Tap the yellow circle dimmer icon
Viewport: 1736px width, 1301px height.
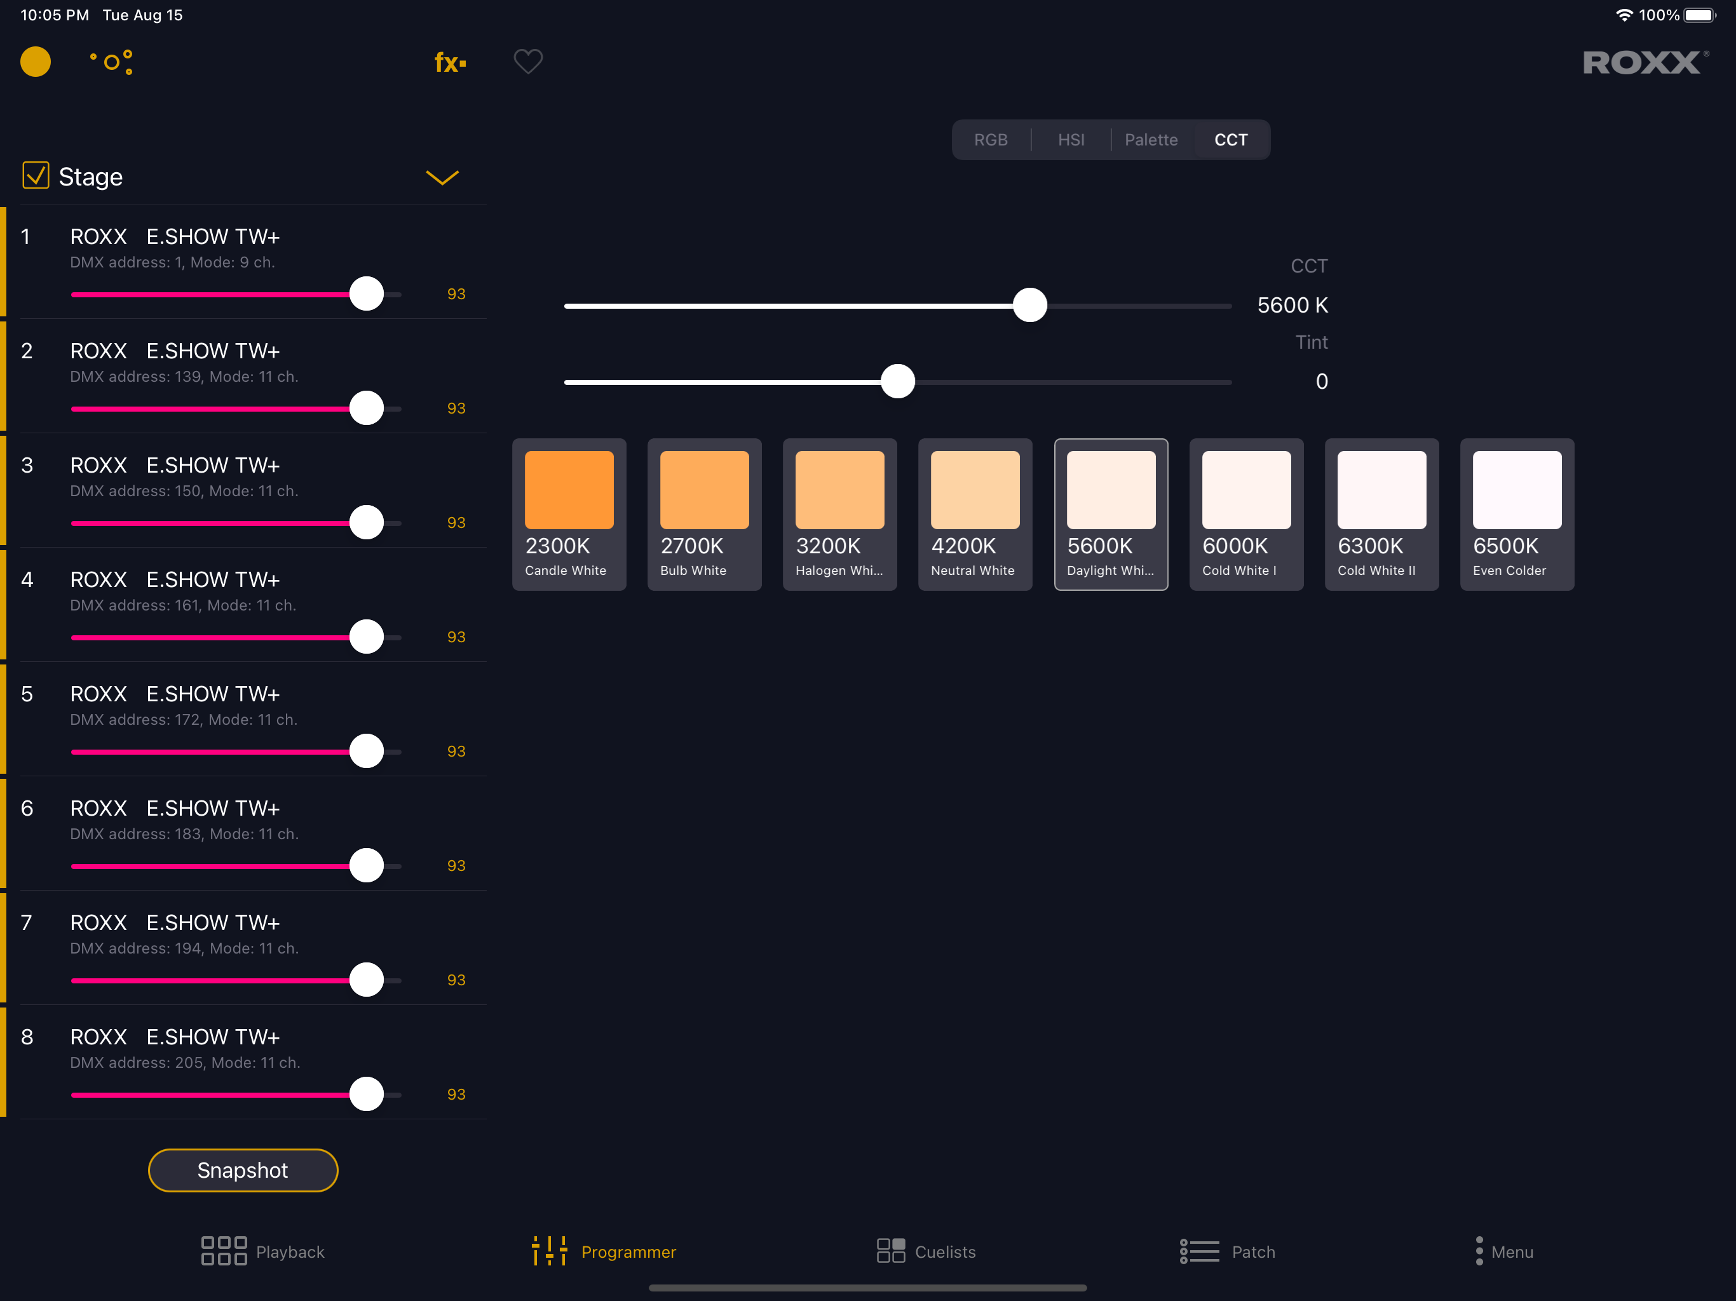(x=36, y=62)
